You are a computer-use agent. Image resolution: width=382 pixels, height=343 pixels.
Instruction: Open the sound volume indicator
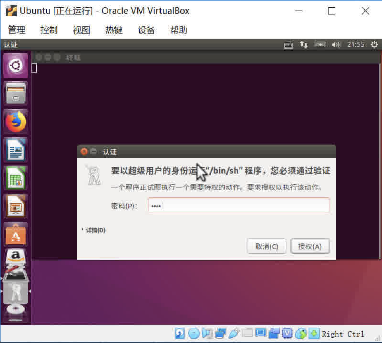[336, 45]
